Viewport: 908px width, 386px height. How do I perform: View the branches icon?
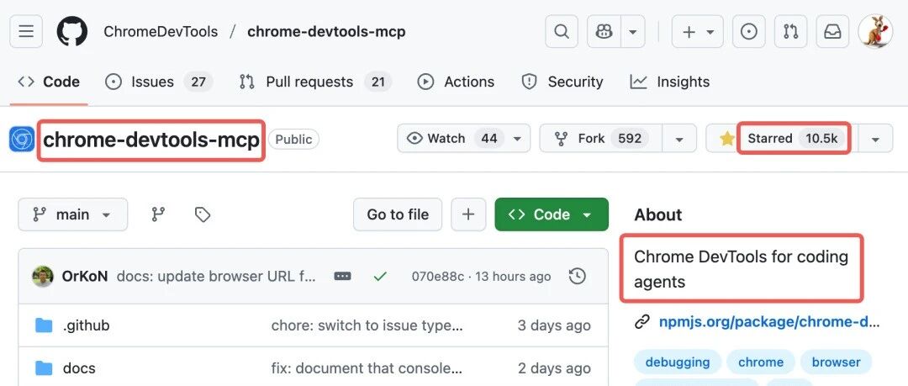pyautogui.click(x=158, y=214)
